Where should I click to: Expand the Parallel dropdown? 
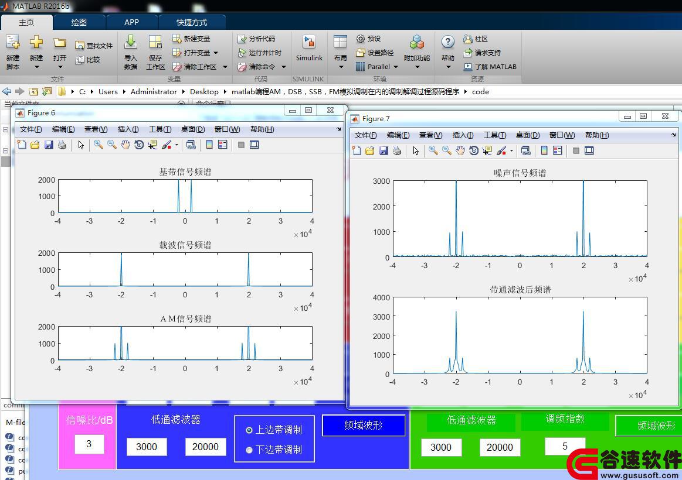pyautogui.click(x=396, y=66)
